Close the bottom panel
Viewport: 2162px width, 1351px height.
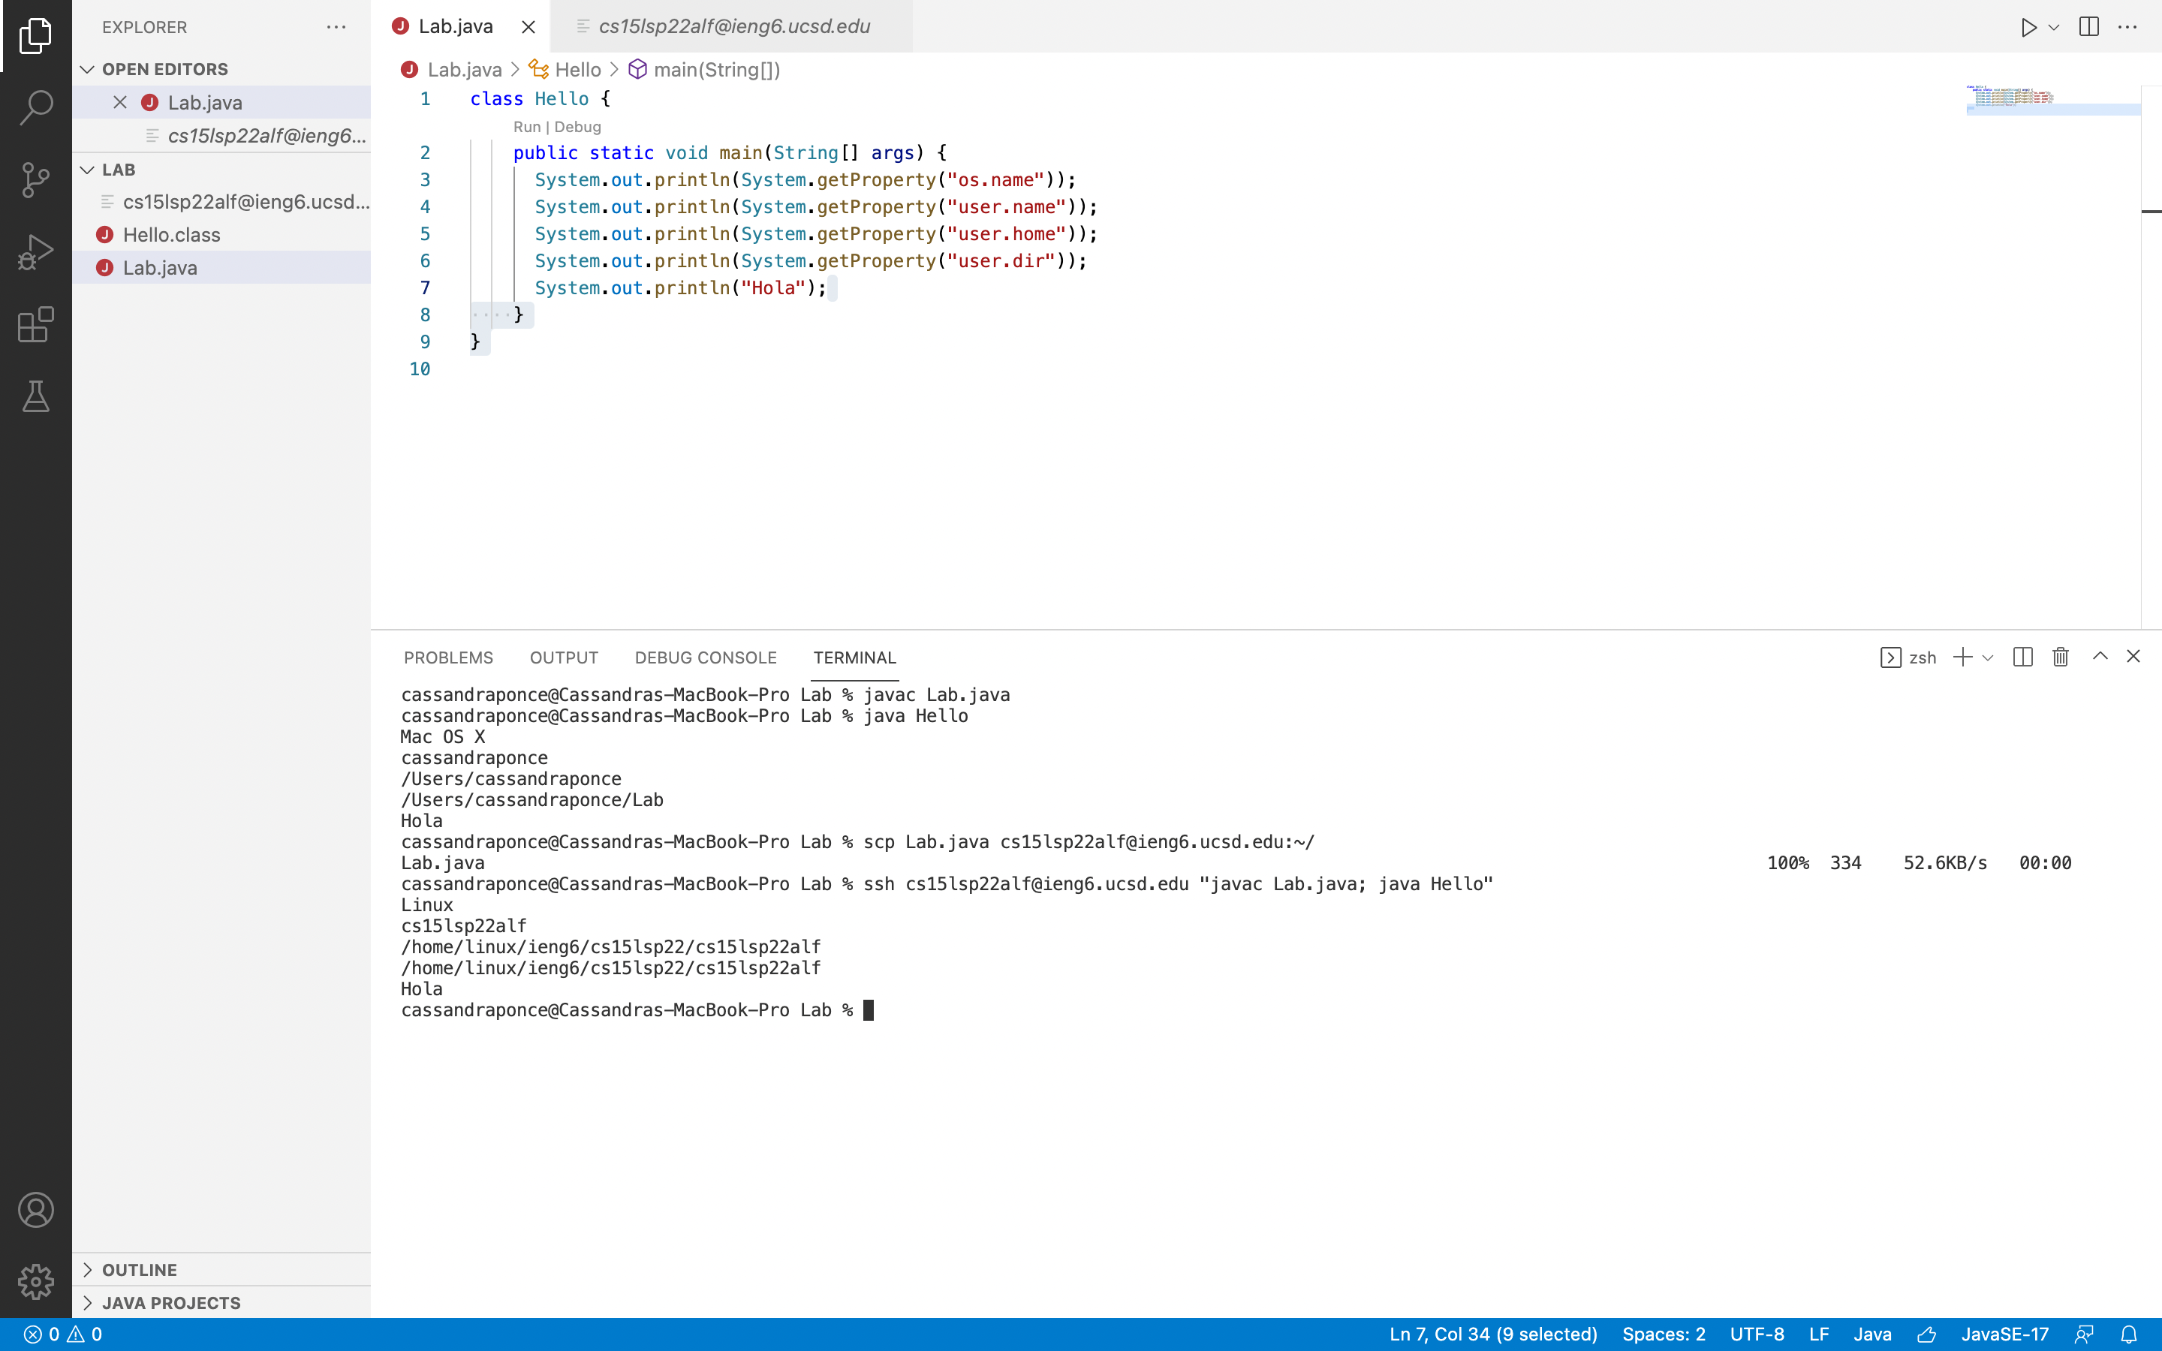(2133, 657)
